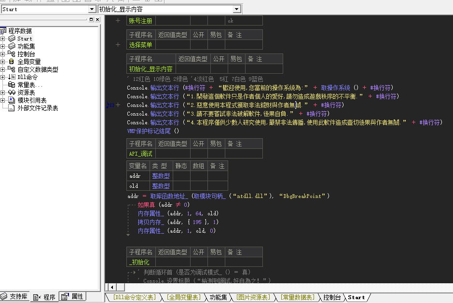Viewport: 453px width, 303px height.
Task: Click the 模块引用表 icon in tree
Action: coord(12,100)
